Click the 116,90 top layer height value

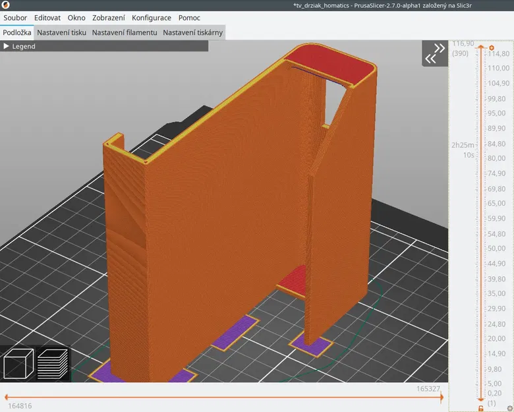point(463,44)
